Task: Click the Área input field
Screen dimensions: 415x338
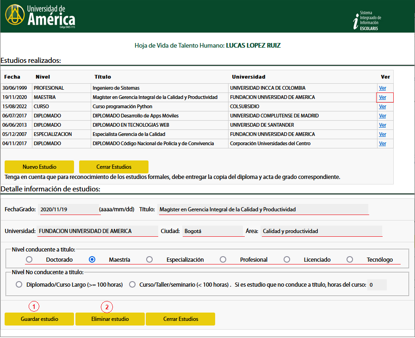Action: 321,231
